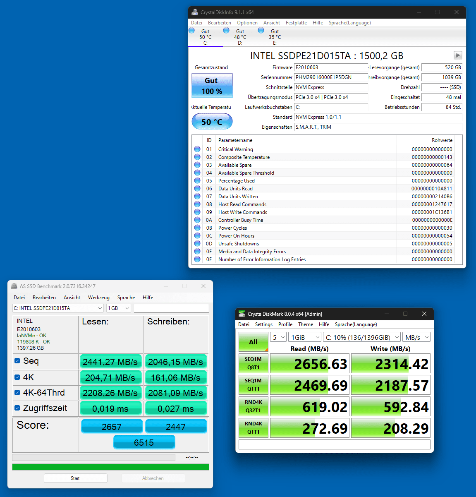This screenshot has height=497, width=476.
Task: Click the All benchmark button
Action: [253, 342]
